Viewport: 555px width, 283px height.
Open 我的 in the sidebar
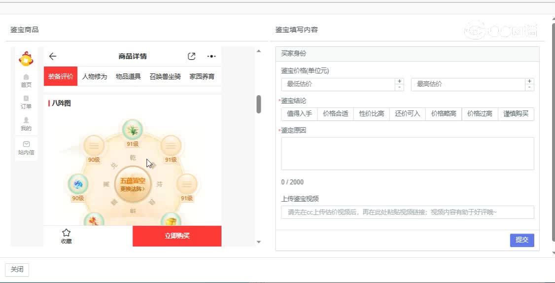[x=26, y=124]
